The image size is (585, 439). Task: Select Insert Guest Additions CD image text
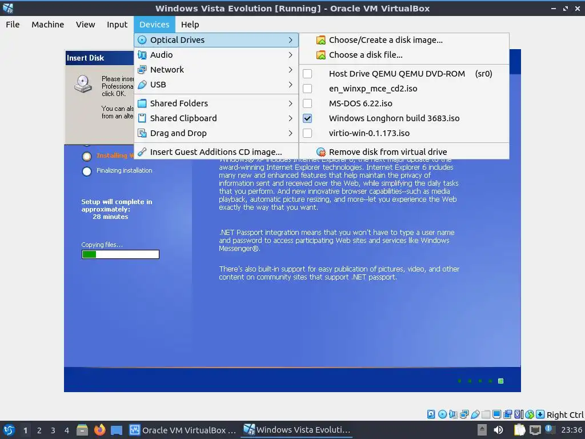click(216, 152)
